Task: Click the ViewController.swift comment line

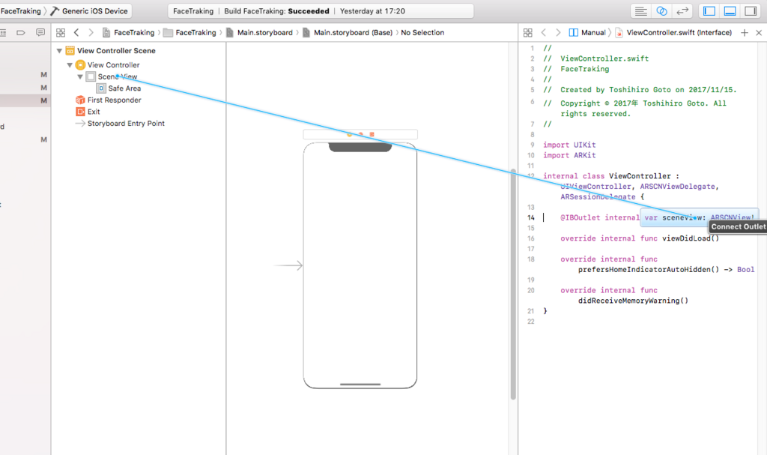Action: [595, 58]
